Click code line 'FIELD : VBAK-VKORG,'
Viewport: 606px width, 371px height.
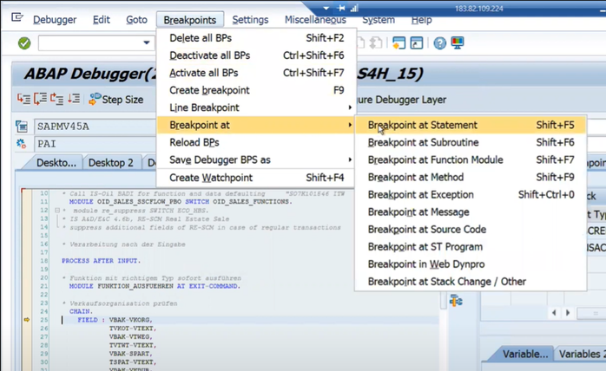click(115, 320)
